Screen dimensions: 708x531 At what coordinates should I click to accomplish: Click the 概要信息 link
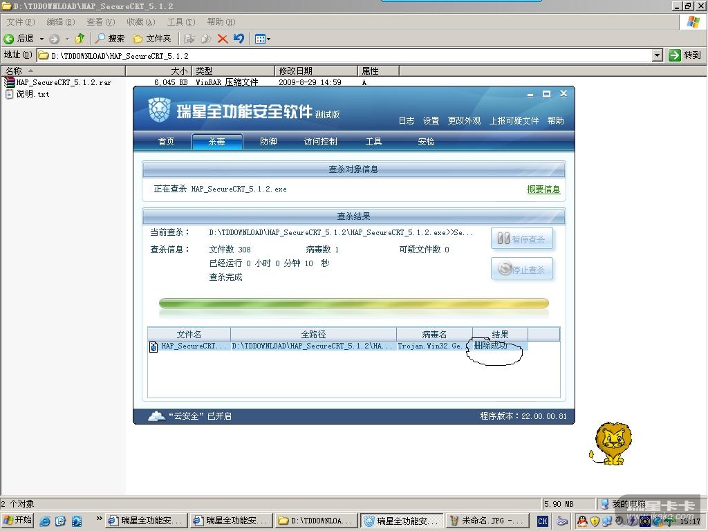click(543, 189)
